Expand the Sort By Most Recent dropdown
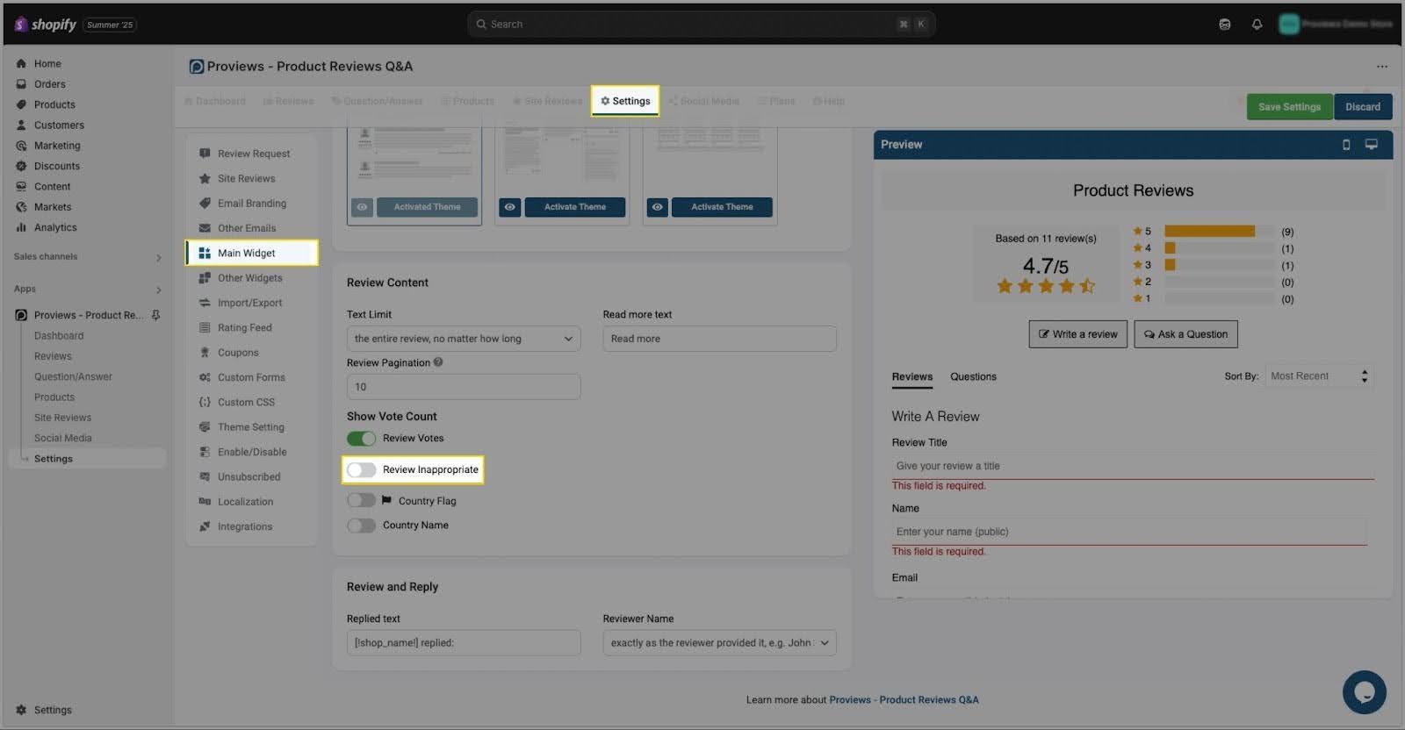 coord(1318,376)
